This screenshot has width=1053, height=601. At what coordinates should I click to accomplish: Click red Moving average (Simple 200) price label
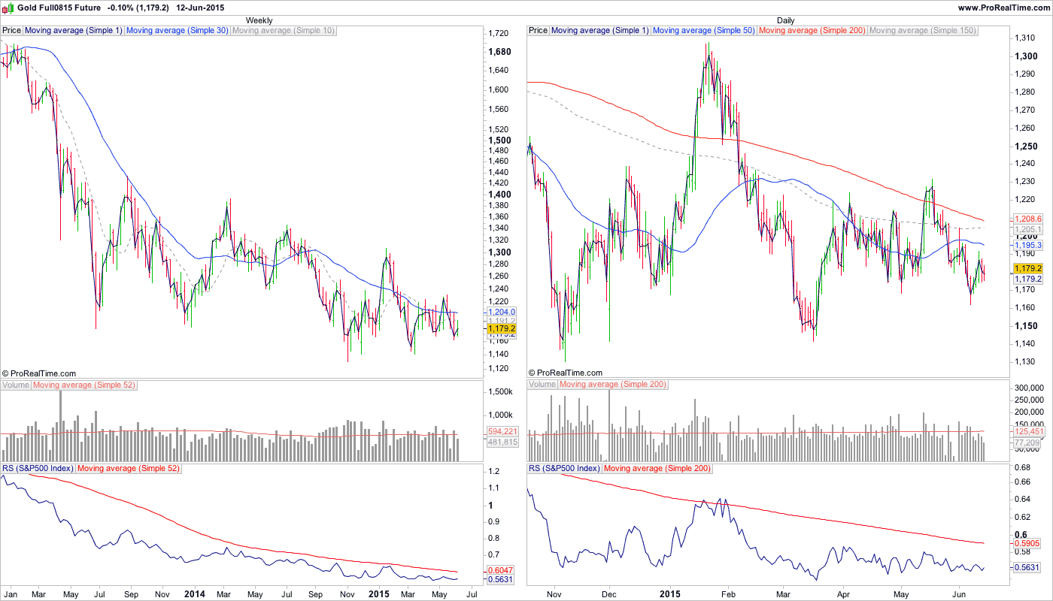812,31
